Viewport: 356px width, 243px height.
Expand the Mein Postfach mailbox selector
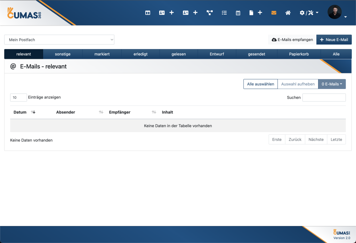[x=59, y=40]
